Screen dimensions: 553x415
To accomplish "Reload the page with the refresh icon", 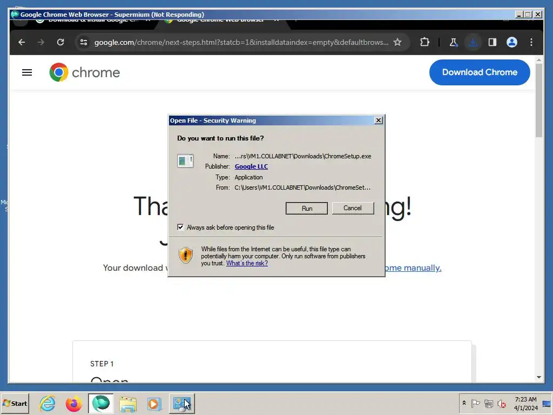I will point(60,42).
